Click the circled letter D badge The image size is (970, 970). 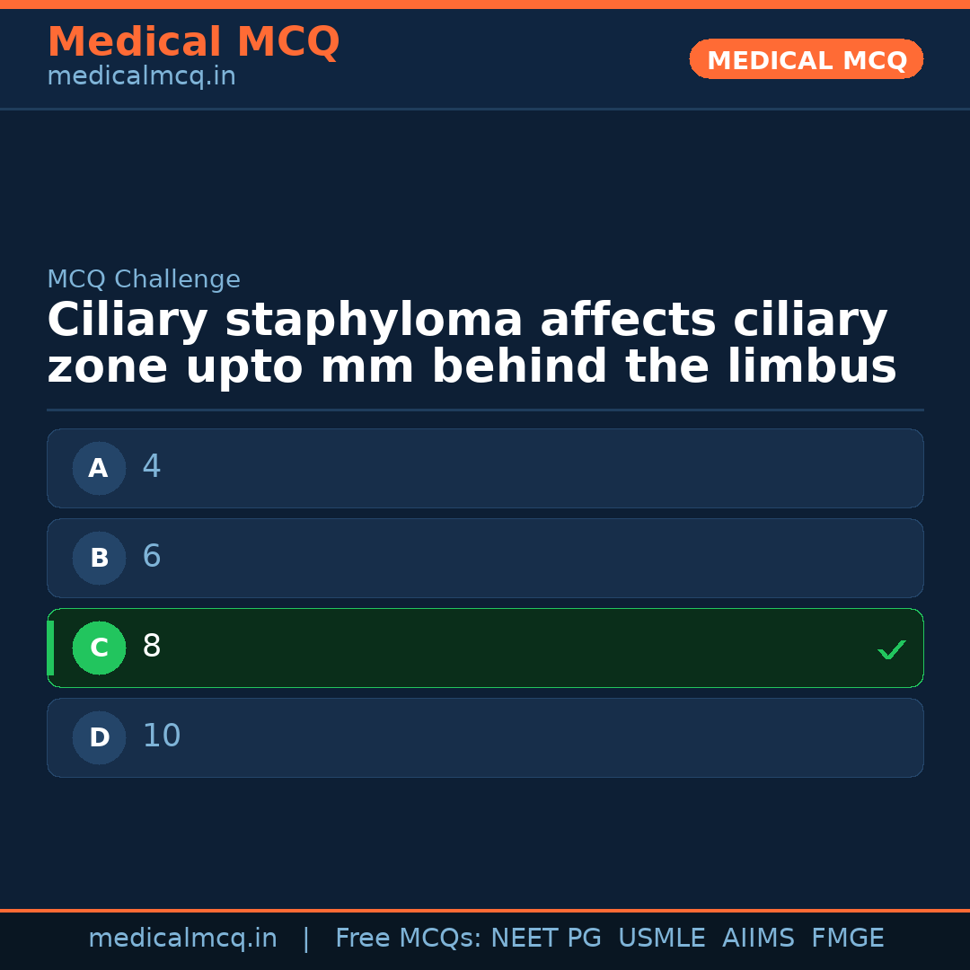point(99,737)
